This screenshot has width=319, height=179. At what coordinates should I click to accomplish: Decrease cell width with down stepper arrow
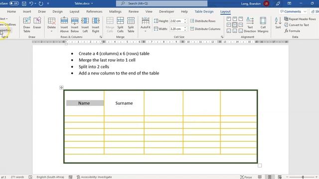point(185,30)
